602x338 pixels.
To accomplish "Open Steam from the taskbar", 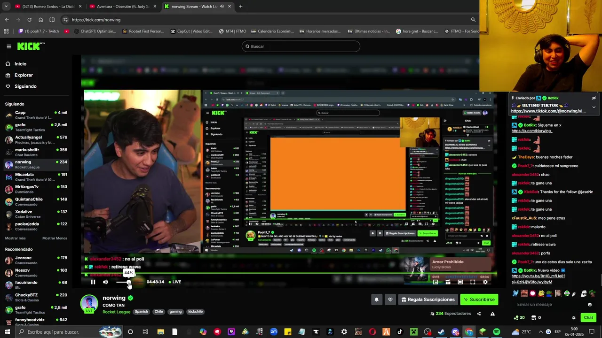I will 441,332.
